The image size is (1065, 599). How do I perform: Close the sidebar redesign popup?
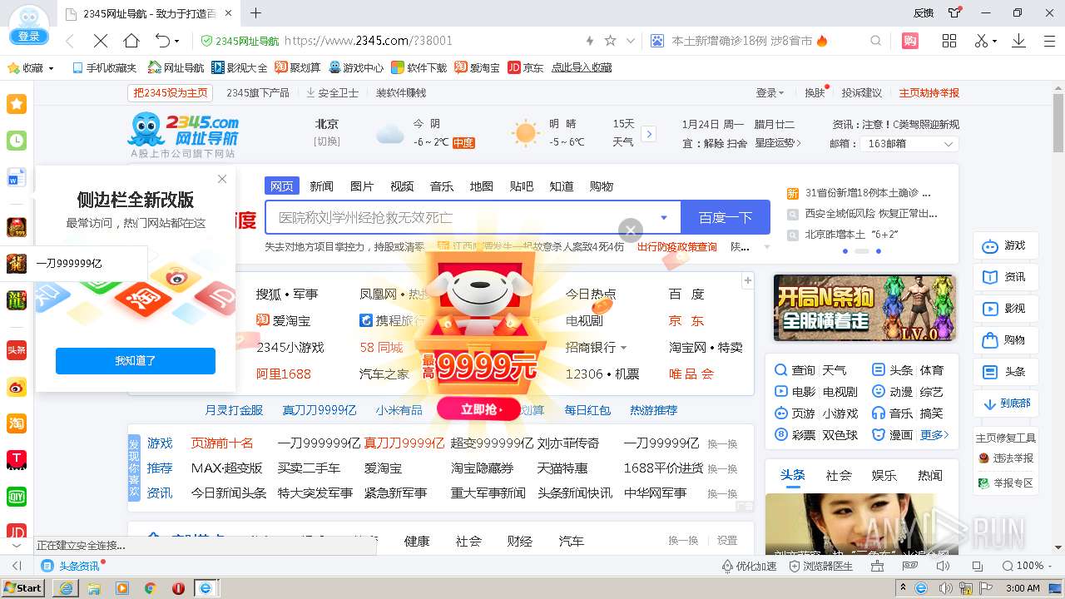coord(222,179)
